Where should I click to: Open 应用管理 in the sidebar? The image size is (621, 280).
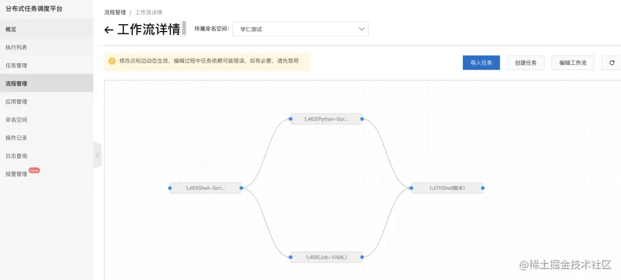pos(47,102)
